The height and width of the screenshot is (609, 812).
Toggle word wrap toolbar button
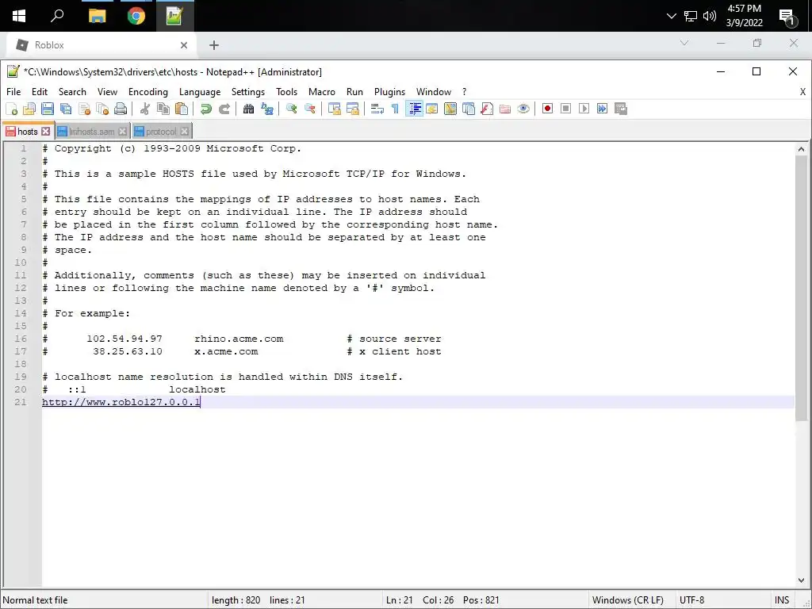click(377, 109)
